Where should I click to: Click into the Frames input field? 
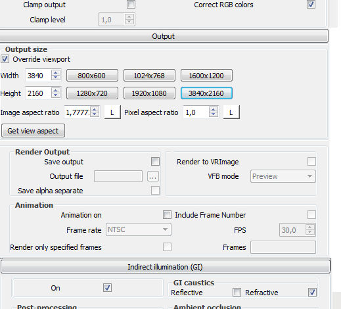pos(283,247)
